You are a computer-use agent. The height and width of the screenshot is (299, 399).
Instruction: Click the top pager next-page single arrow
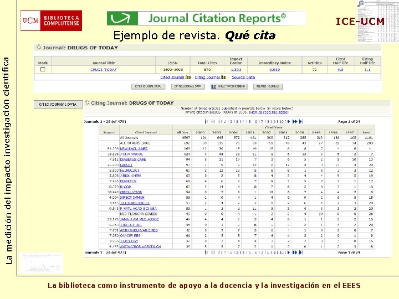(x=289, y=121)
